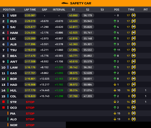
Task: Click LAW's lap time 2:16.176
Action: pyautogui.click(x=30, y=67)
